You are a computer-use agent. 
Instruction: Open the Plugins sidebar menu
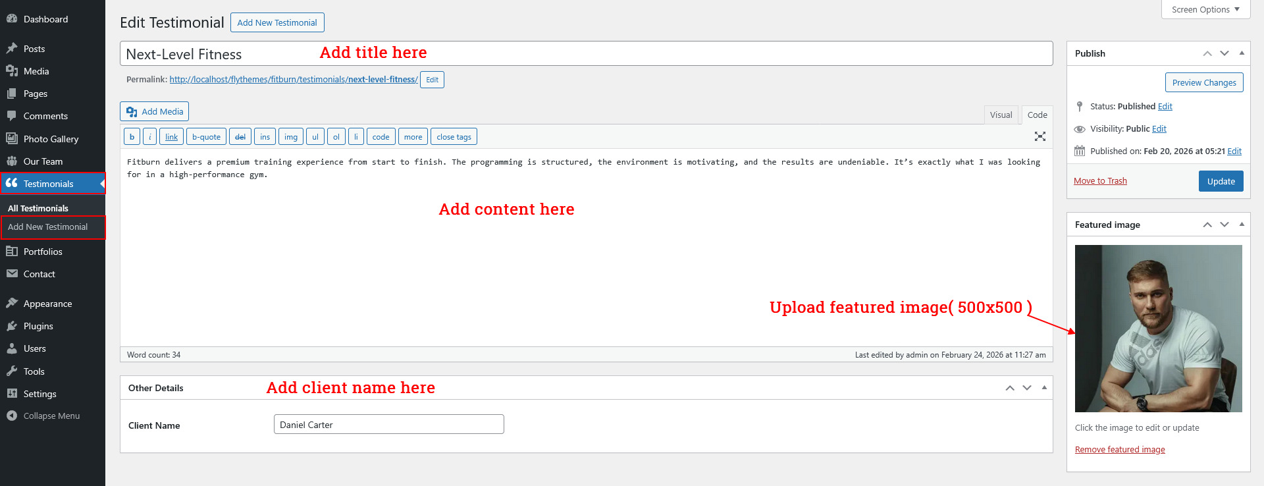pyautogui.click(x=38, y=326)
